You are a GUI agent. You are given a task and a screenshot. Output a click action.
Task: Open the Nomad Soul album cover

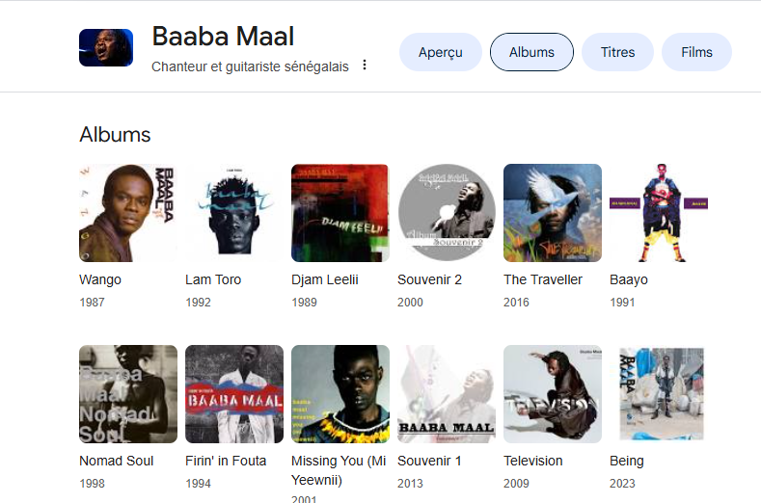pyautogui.click(x=128, y=394)
